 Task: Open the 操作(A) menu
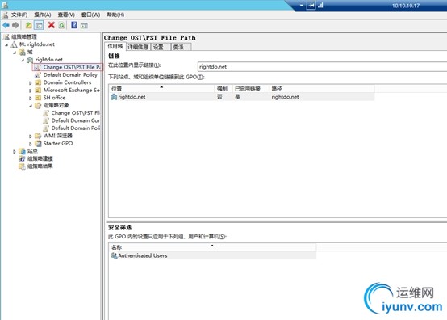[x=43, y=15]
